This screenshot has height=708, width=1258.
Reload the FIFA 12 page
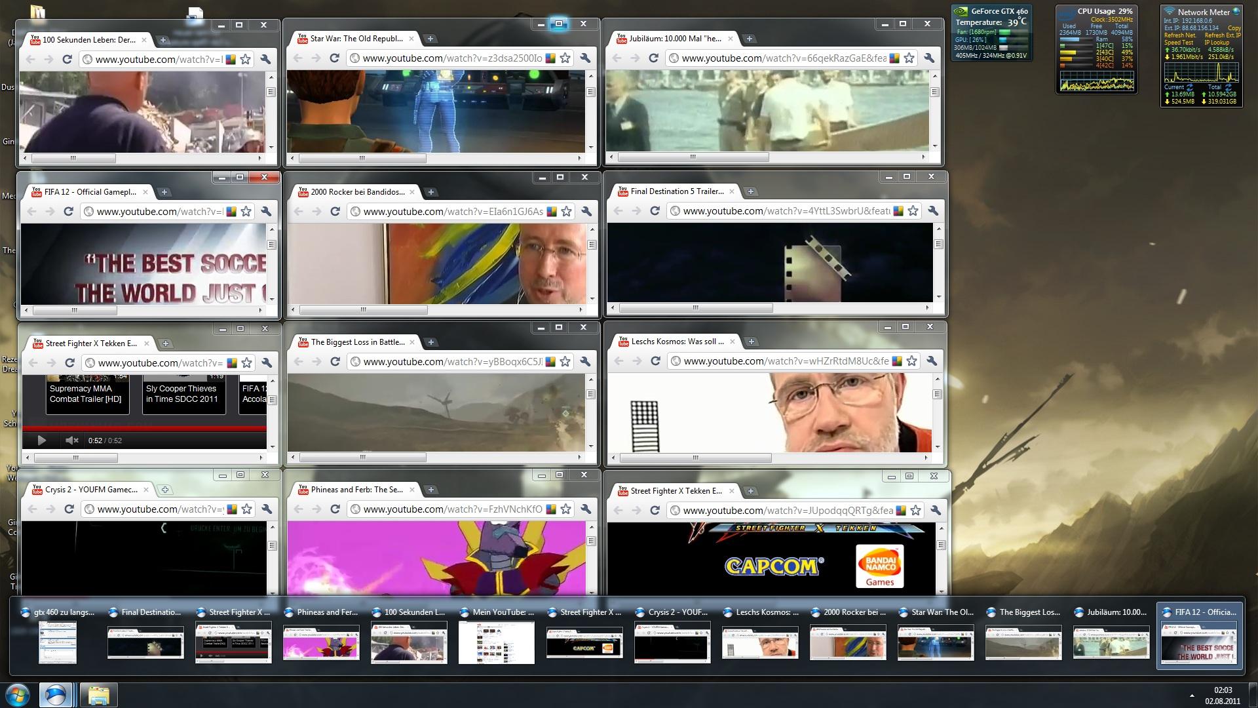[68, 211]
